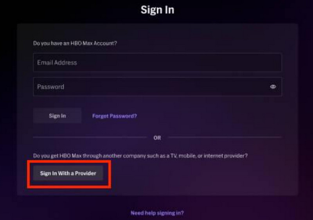This screenshot has height=220, width=313.
Task: Click the Sign In page heading
Action: click(x=157, y=10)
